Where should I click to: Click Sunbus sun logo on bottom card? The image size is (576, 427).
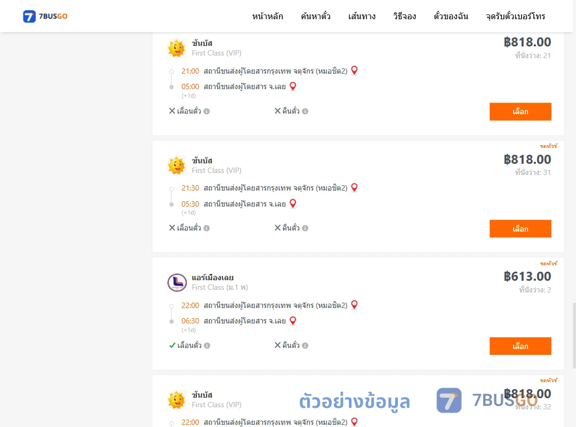click(x=177, y=400)
